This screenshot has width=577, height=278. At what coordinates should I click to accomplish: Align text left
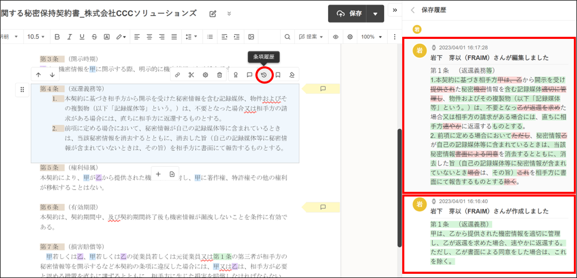(x=137, y=37)
